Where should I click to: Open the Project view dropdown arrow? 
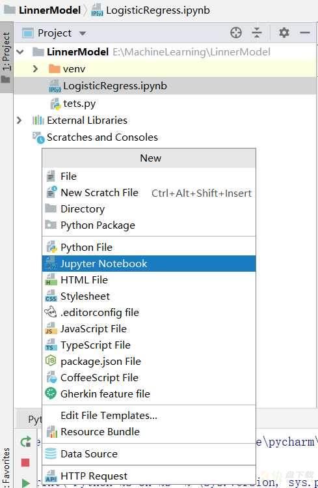coord(83,33)
